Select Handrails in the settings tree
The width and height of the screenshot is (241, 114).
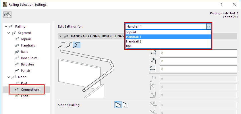(x=28, y=45)
